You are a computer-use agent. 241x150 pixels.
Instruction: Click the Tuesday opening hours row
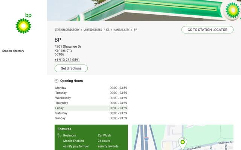91,93
